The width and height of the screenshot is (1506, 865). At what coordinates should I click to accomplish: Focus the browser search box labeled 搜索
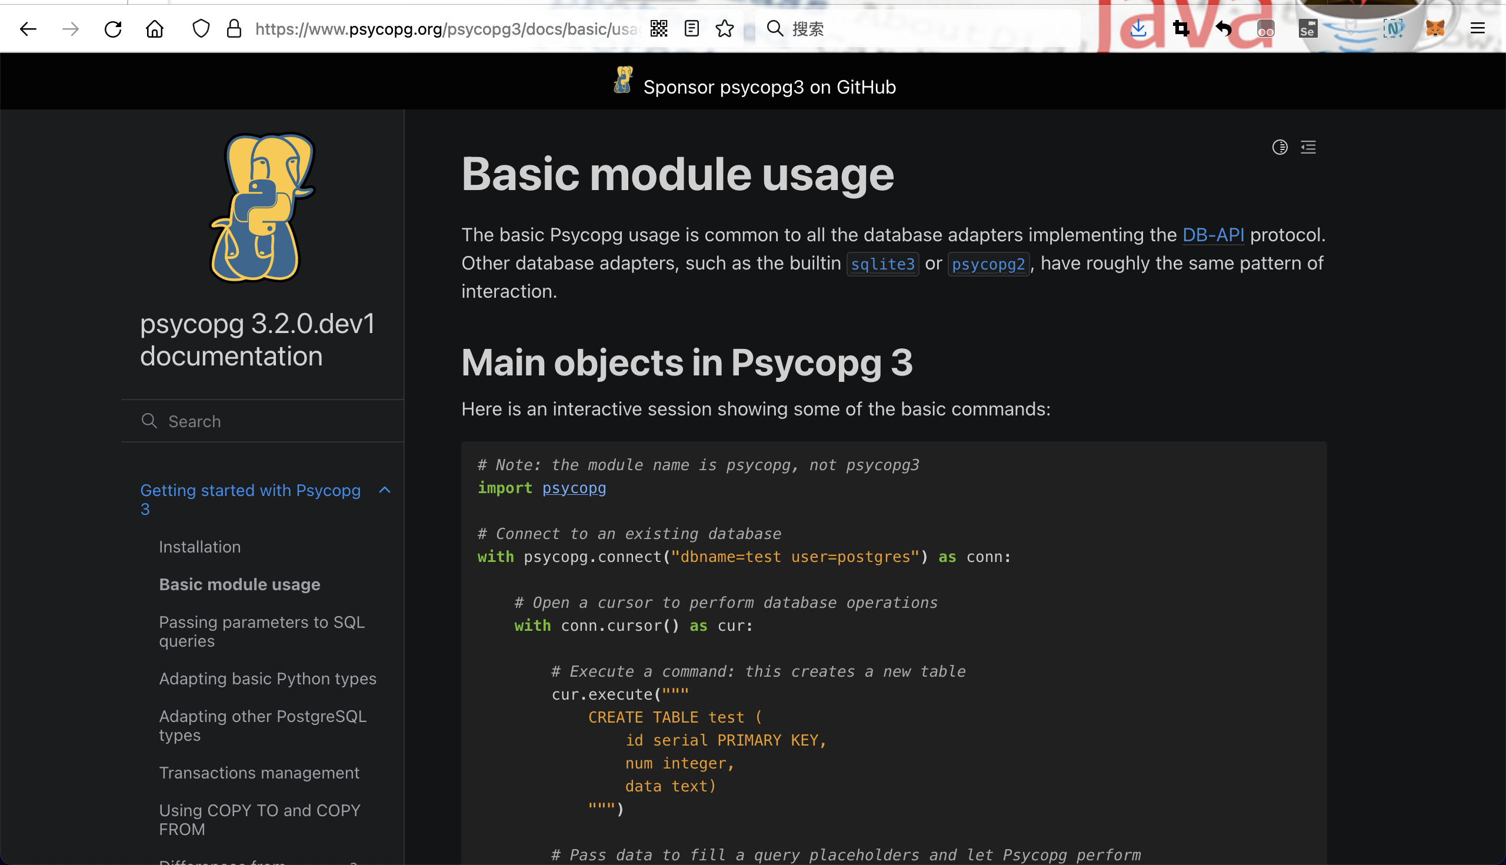918,28
